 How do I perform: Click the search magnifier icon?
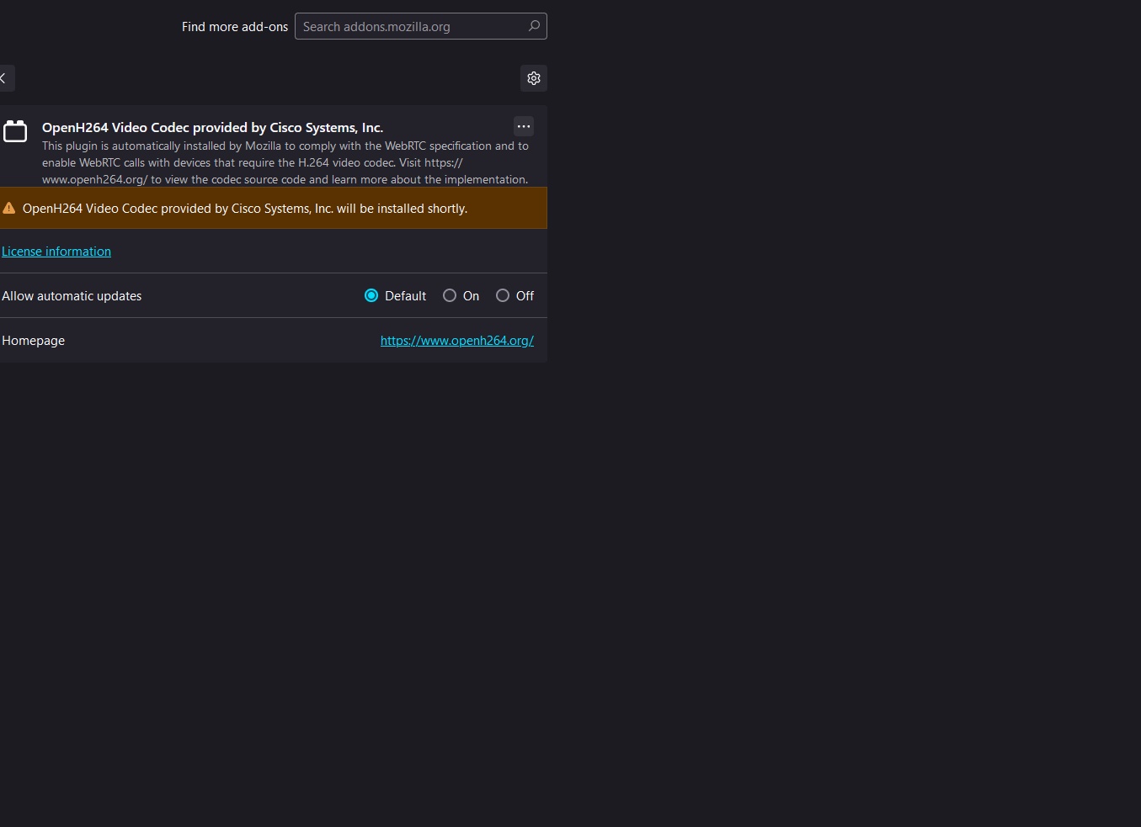click(x=534, y=26)
